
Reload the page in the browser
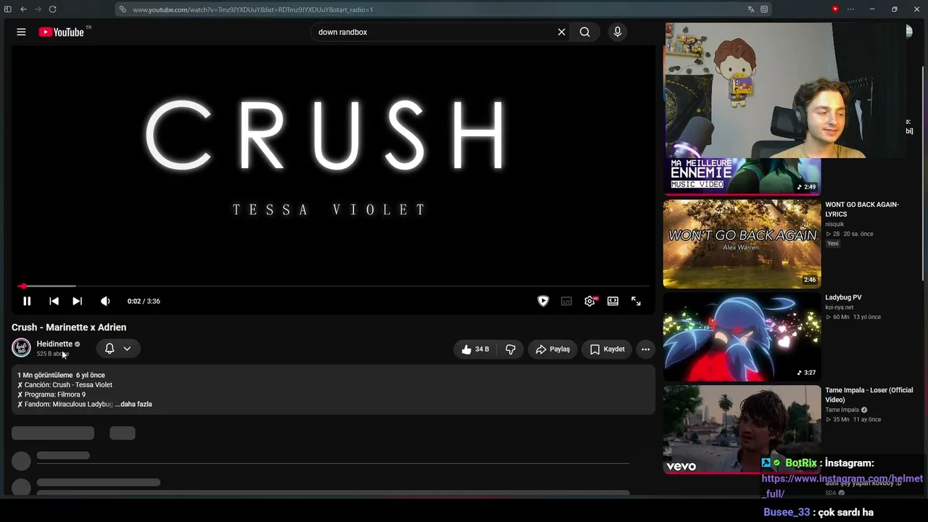coord(53,9)
